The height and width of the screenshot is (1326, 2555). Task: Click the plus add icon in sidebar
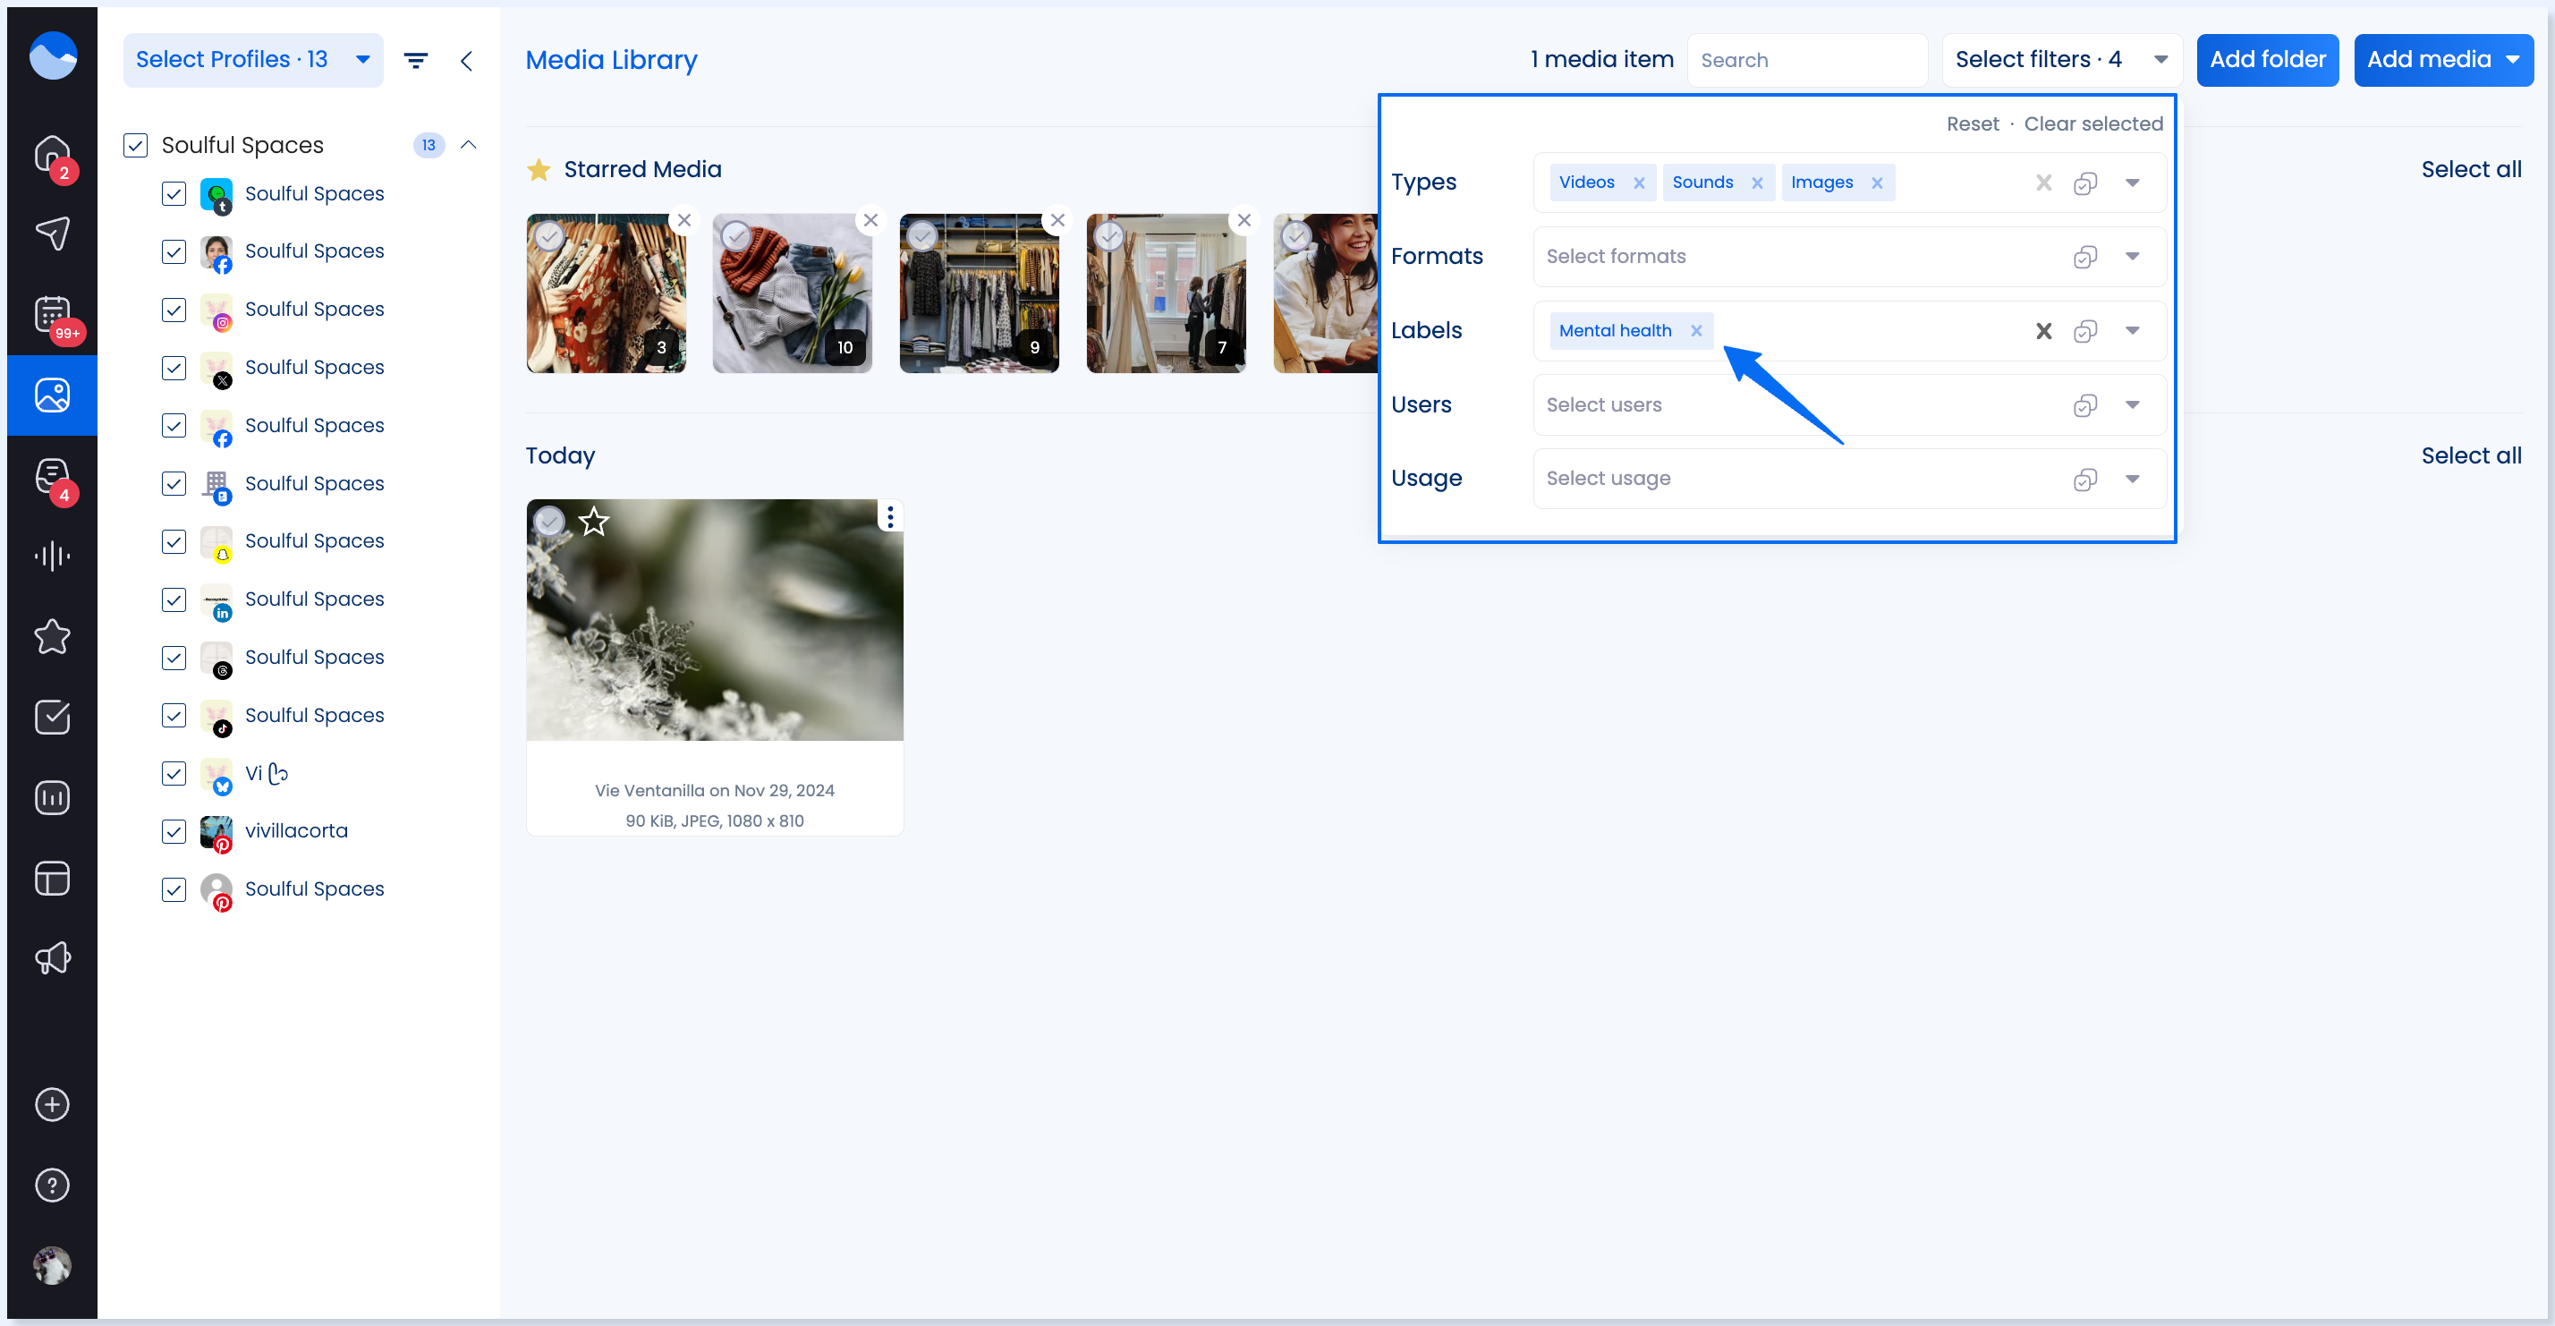point(52,1105)
